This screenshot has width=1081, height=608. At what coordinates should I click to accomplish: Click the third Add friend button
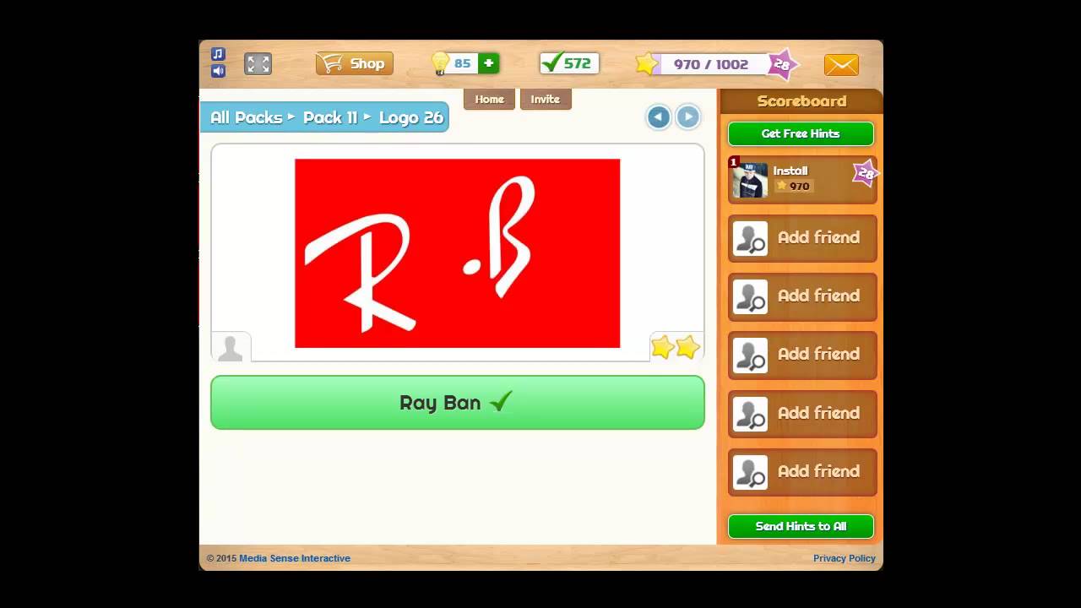pyautogui.click(x=802, y=355)
